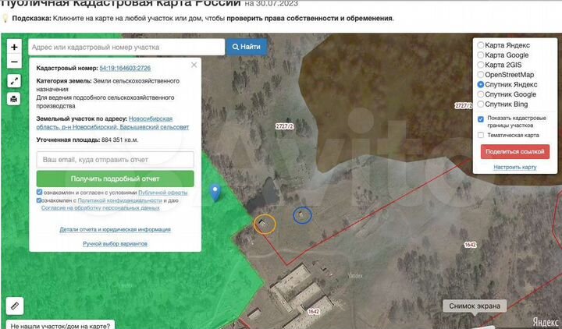Image resolution: width=562 pixels, height=329 pixels.
Task: Toggle privacy policy consent checkbox
Action: click(39, 200)
